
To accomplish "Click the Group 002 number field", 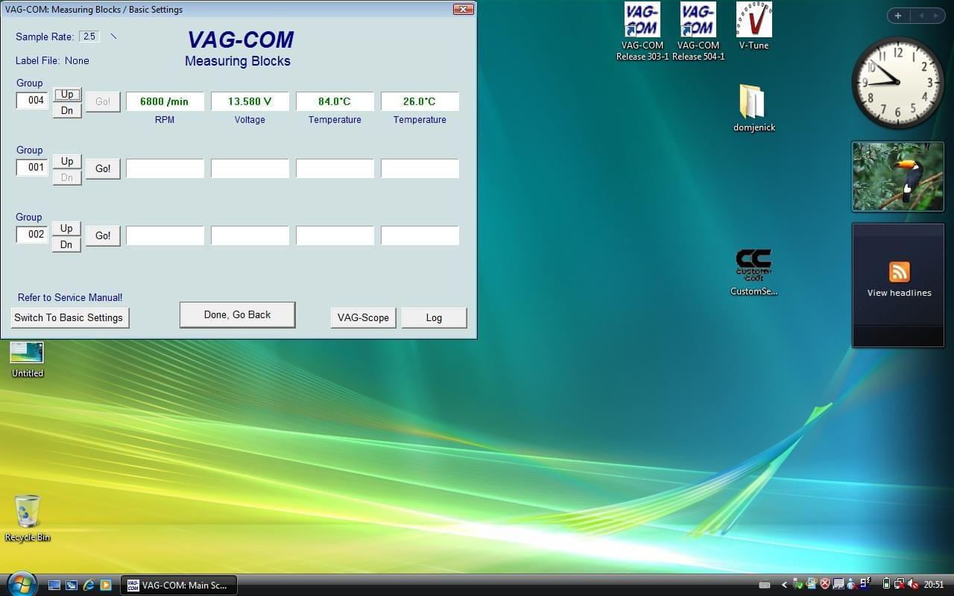I will click(x=33, y=234).
